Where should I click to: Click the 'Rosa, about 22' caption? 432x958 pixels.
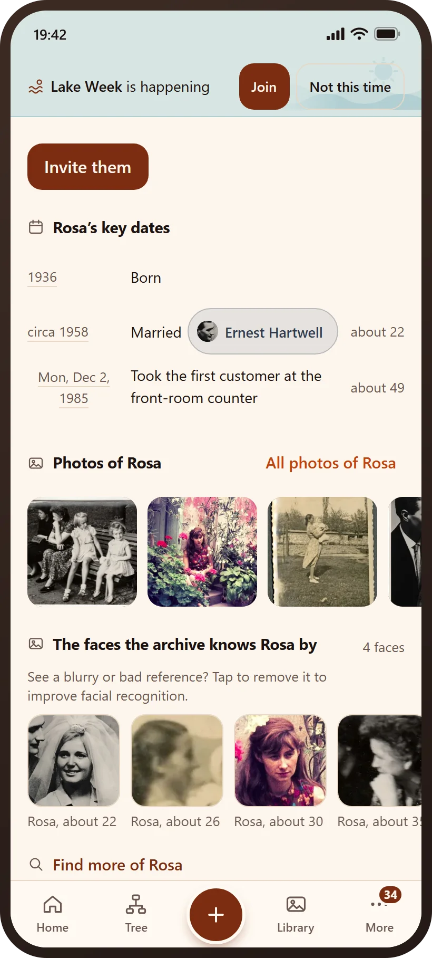72,822
